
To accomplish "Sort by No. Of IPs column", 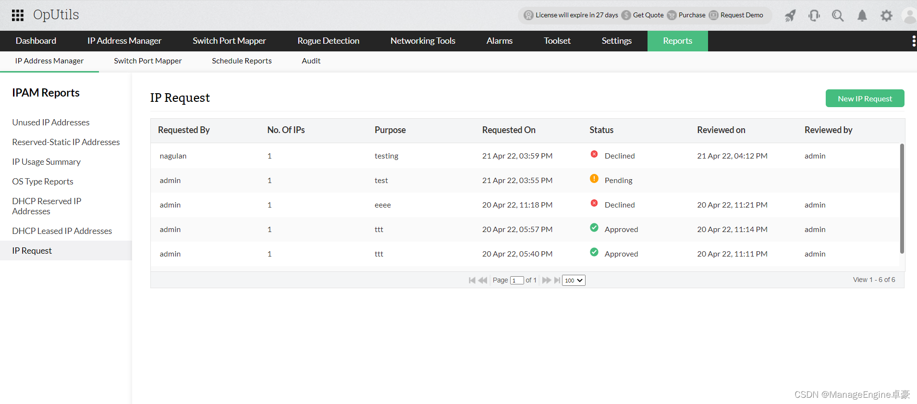I will [286, 130].
